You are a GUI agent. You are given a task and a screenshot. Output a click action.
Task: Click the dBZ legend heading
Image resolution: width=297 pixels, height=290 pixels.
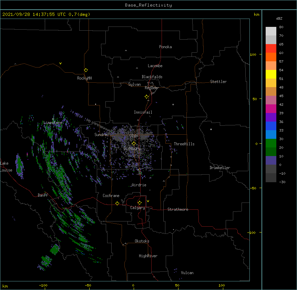point(279,18)
